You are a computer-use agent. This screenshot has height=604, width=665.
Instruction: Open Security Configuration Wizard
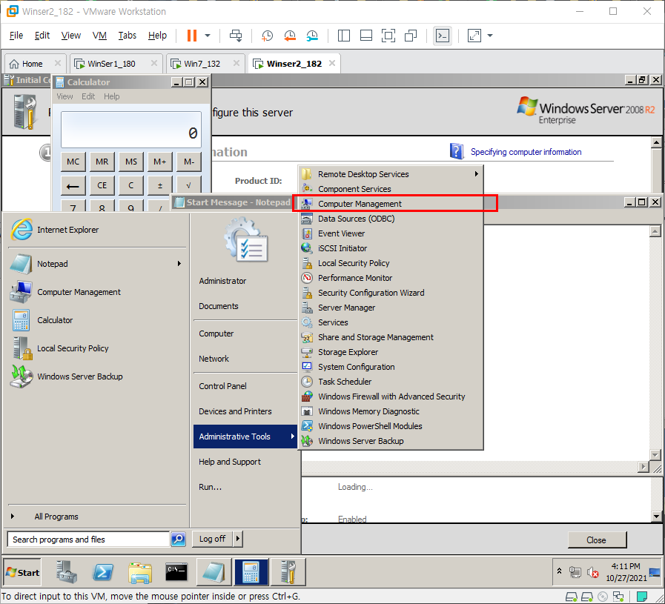click(x=391, y=293)
